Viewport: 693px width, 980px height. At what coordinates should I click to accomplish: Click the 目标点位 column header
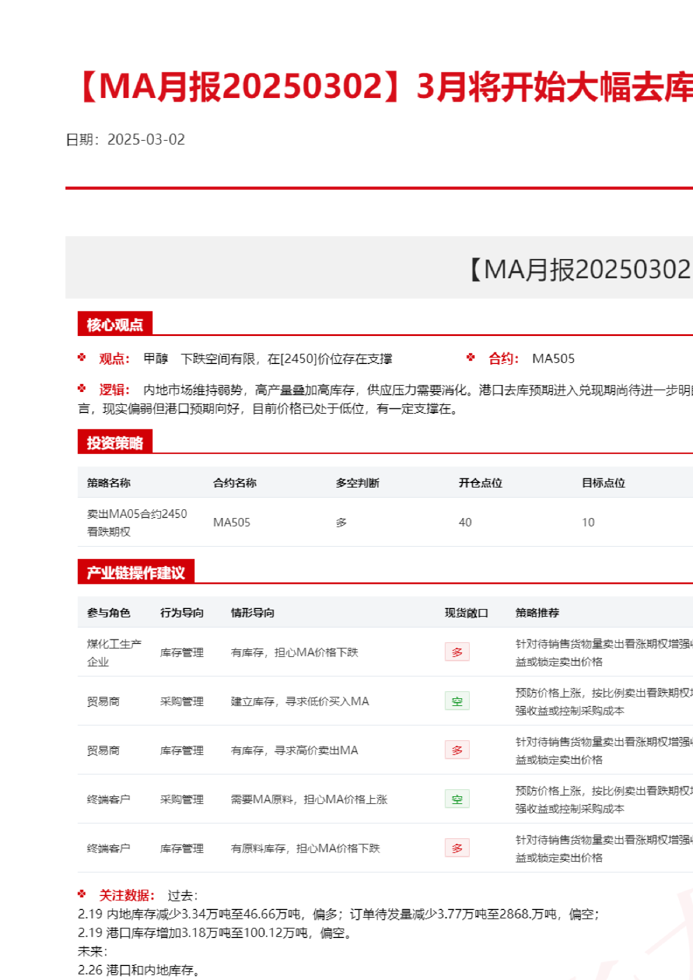click(x=604, y=483)
